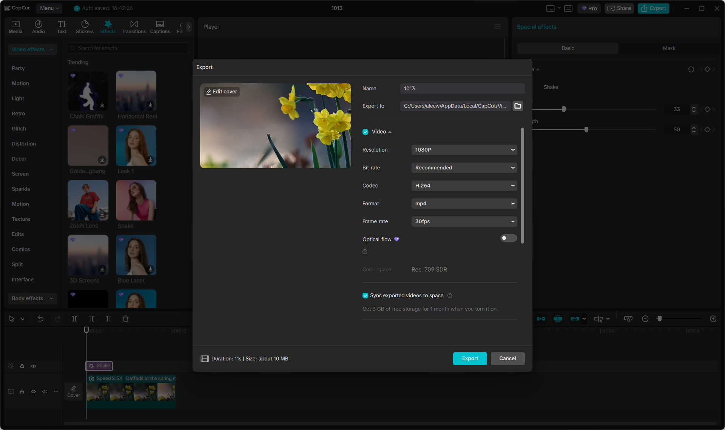Click the Edit cover button
This screenshot has width=725, height=430.
[x=222, y=92]
